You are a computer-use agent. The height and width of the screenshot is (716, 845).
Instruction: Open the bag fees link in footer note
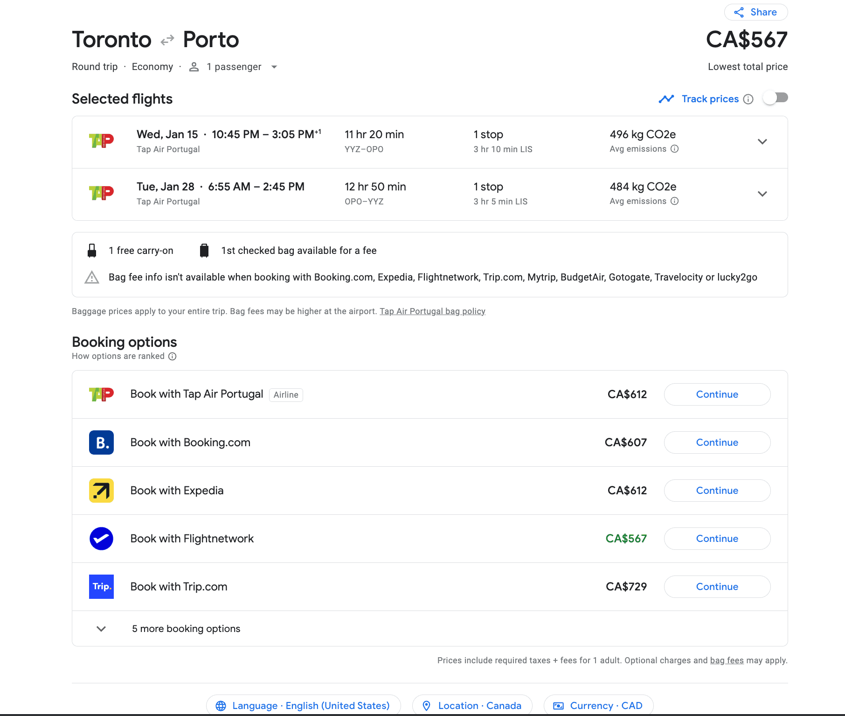tap(727, 660)
